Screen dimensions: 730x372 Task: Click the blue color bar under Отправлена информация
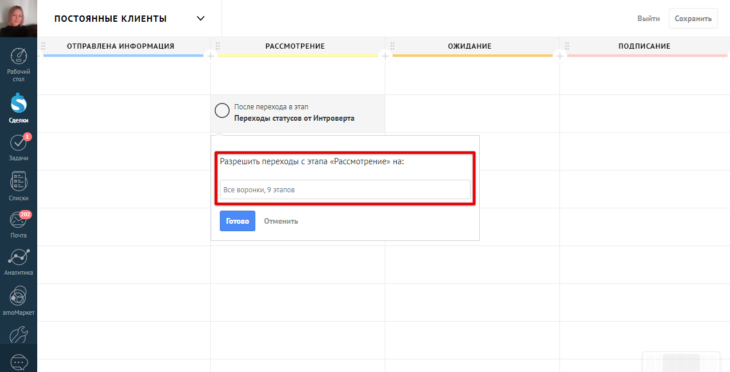point(124,56)
